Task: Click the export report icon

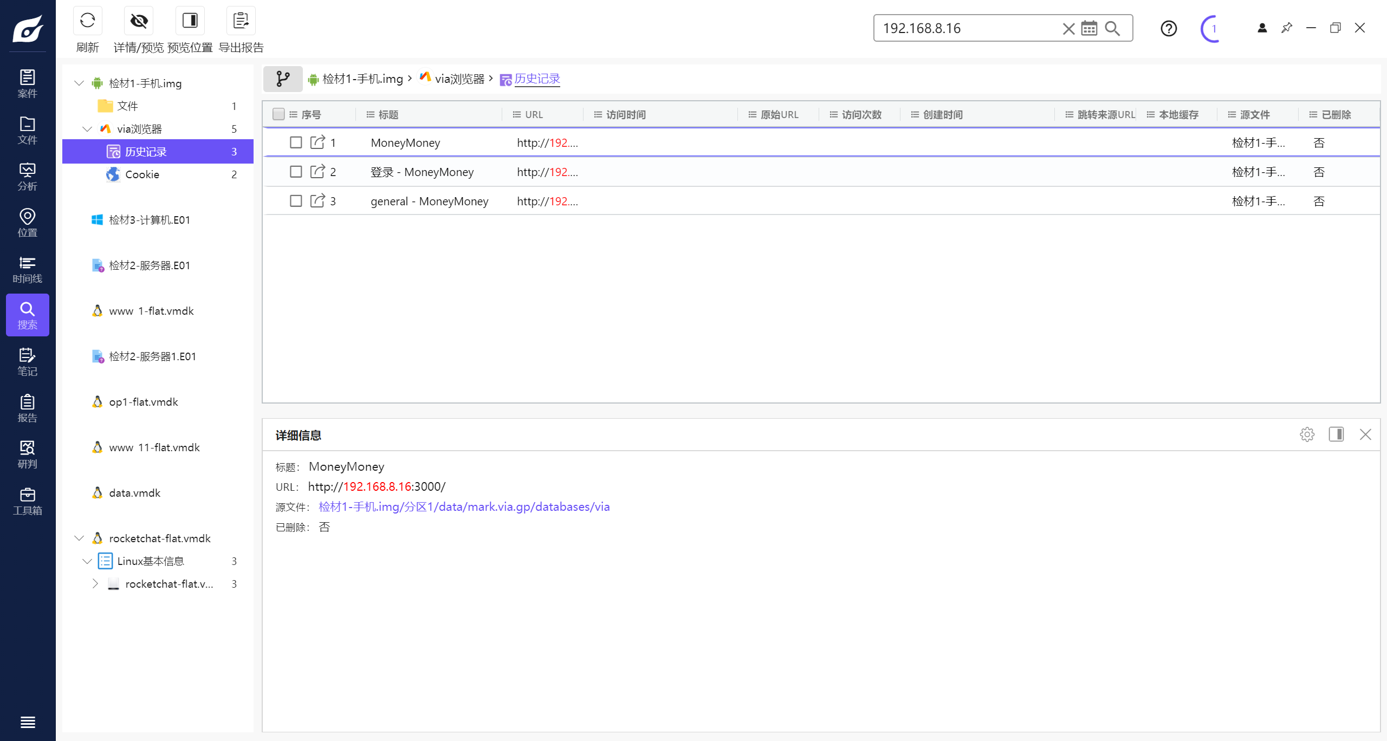Action: pyautogui.click(x=241, y=21)
